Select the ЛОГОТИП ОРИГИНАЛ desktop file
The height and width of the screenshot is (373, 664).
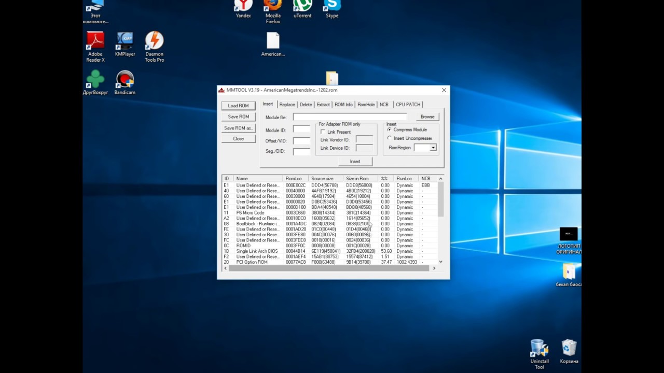(569, 241)
